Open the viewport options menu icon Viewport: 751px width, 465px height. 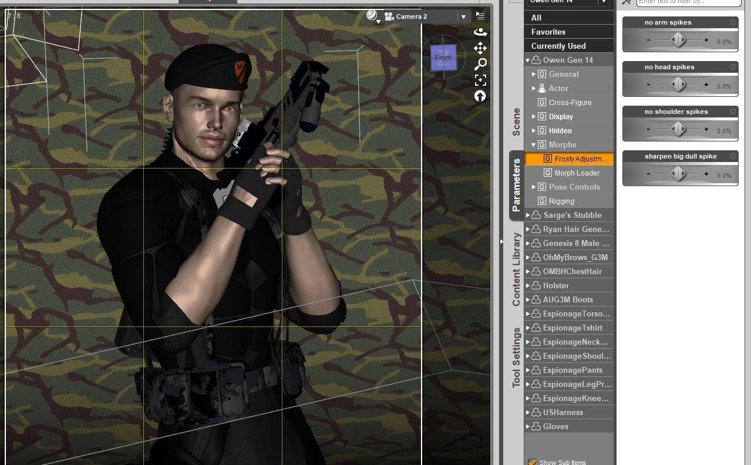[480, 16]
